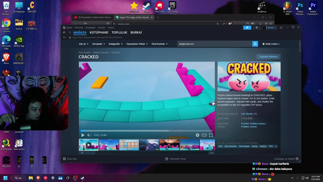The image size is (323, 182).
Task: Select the upgrade-menu screenshot thumbnail
Action: (x=129, y=145)
